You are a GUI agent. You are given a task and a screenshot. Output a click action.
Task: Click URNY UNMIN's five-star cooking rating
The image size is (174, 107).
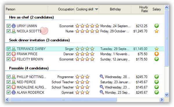point(87,26)
